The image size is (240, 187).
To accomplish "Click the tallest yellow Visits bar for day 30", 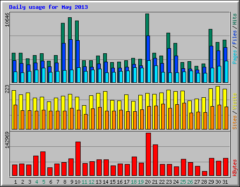I will pyautogui.click(x=218, y=95).
